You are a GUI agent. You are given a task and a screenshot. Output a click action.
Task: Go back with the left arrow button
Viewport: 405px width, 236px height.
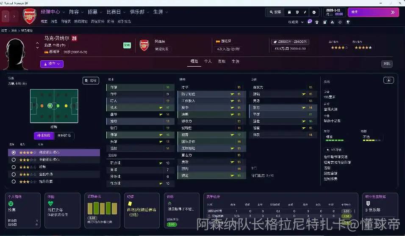pyautogui.click(x=6, y=16)
